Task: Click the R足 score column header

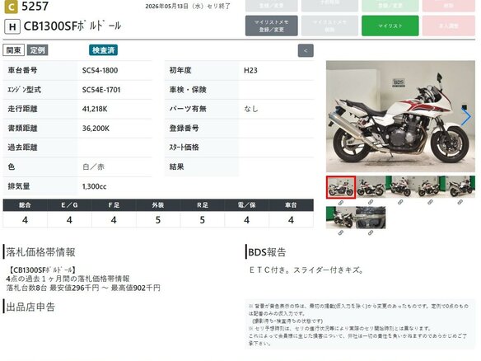Action: pyautogui.click(x=203, y=205)
